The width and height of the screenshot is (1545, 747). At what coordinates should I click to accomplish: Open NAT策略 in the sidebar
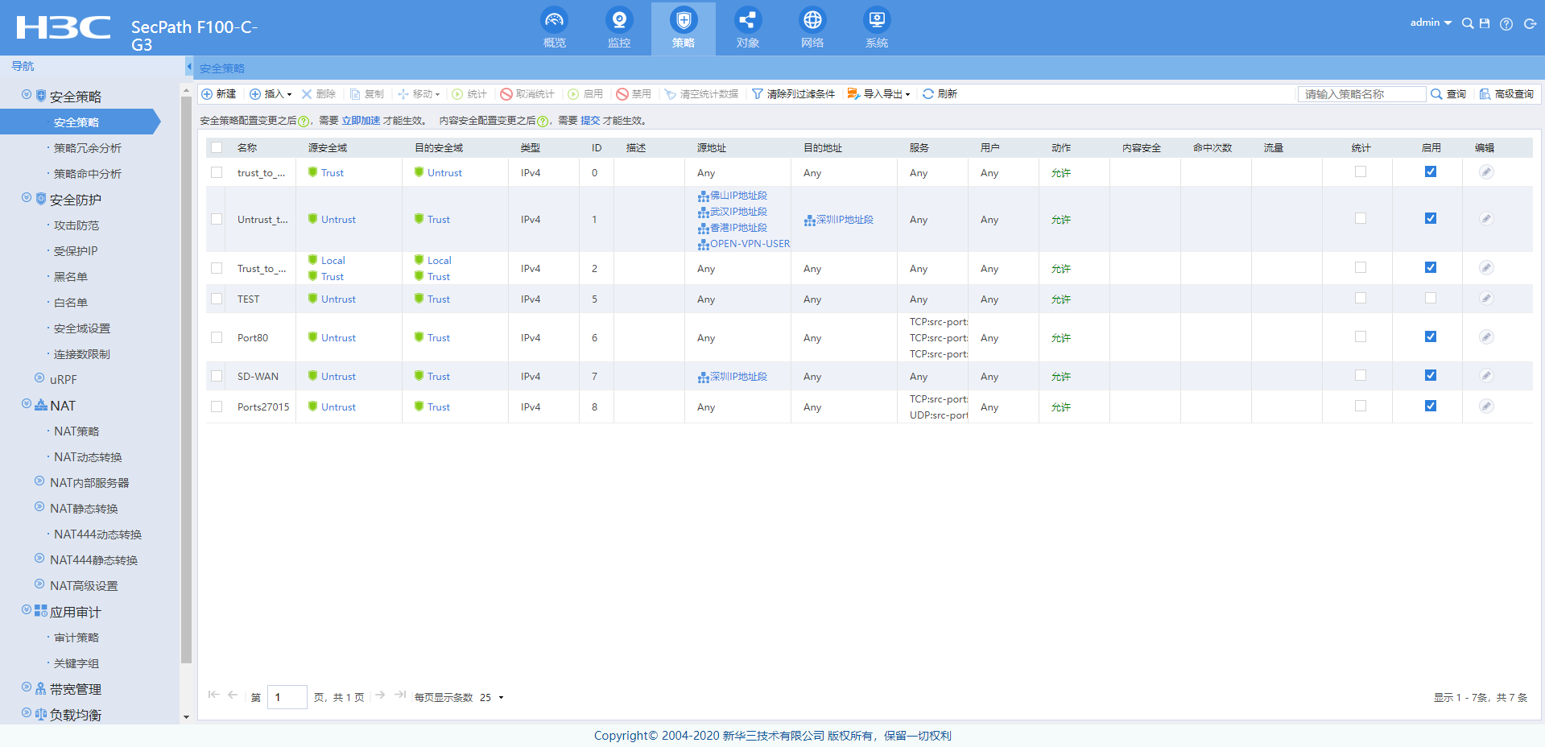[76, 431]
